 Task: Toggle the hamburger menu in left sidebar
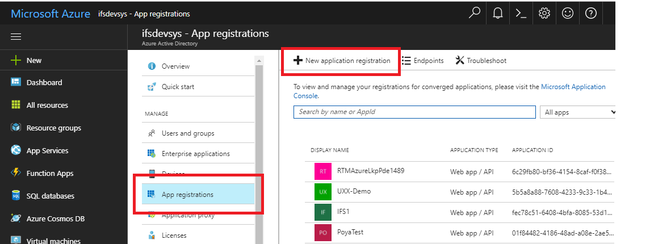pos(16,37)
